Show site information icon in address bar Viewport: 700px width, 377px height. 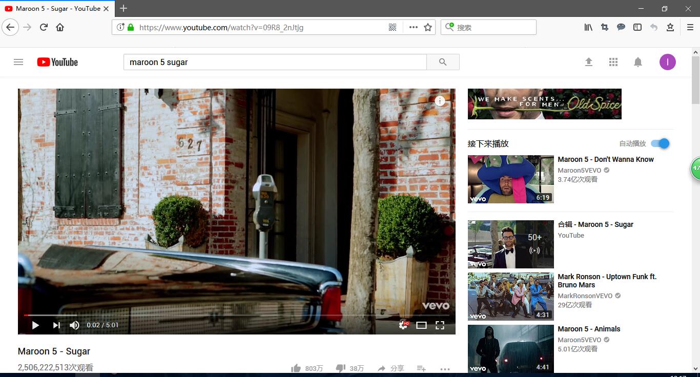(x=120, y=27)
